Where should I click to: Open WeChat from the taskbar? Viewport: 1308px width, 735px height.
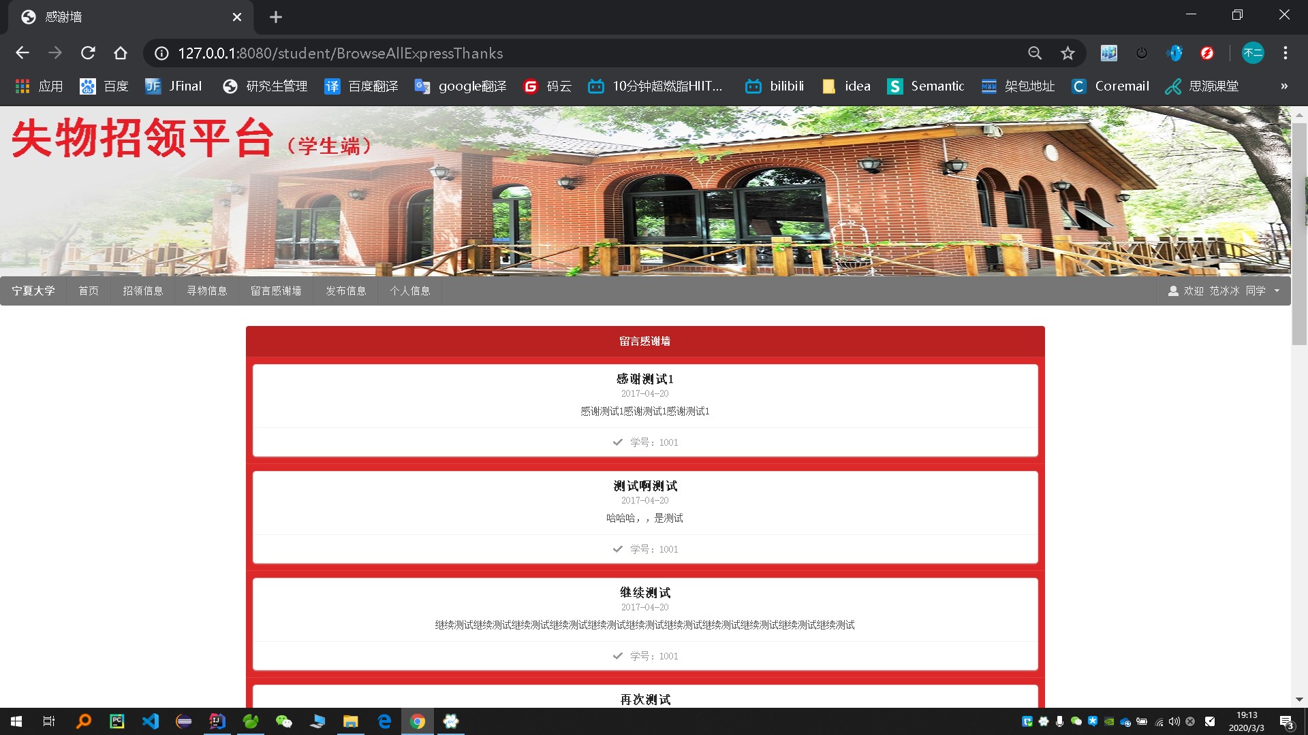pyautogui.click(x=284, y=721)
